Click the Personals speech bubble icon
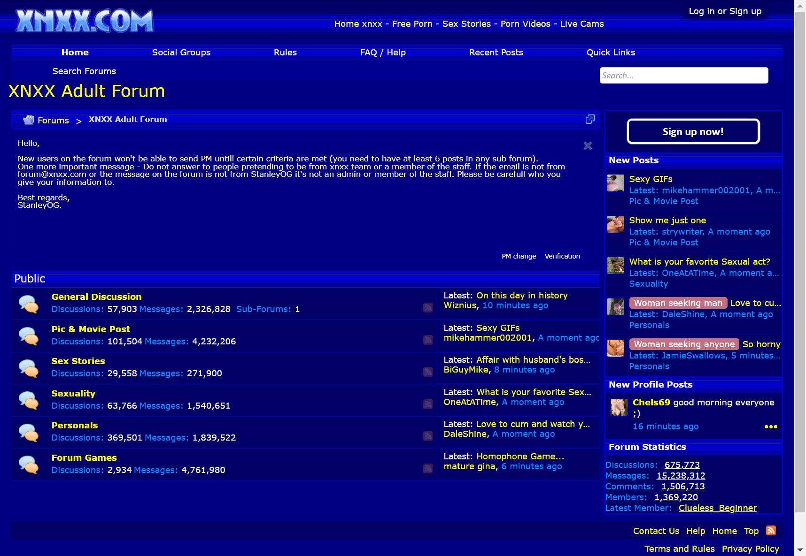 (x=29, y=432)
